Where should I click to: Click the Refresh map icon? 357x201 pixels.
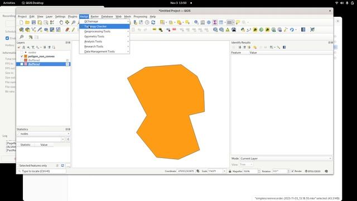click(x=153, y=22)
